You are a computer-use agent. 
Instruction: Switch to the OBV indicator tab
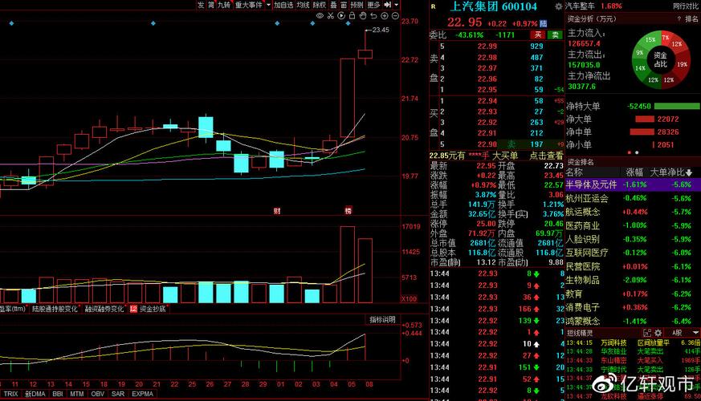click(x=97, y=394)
